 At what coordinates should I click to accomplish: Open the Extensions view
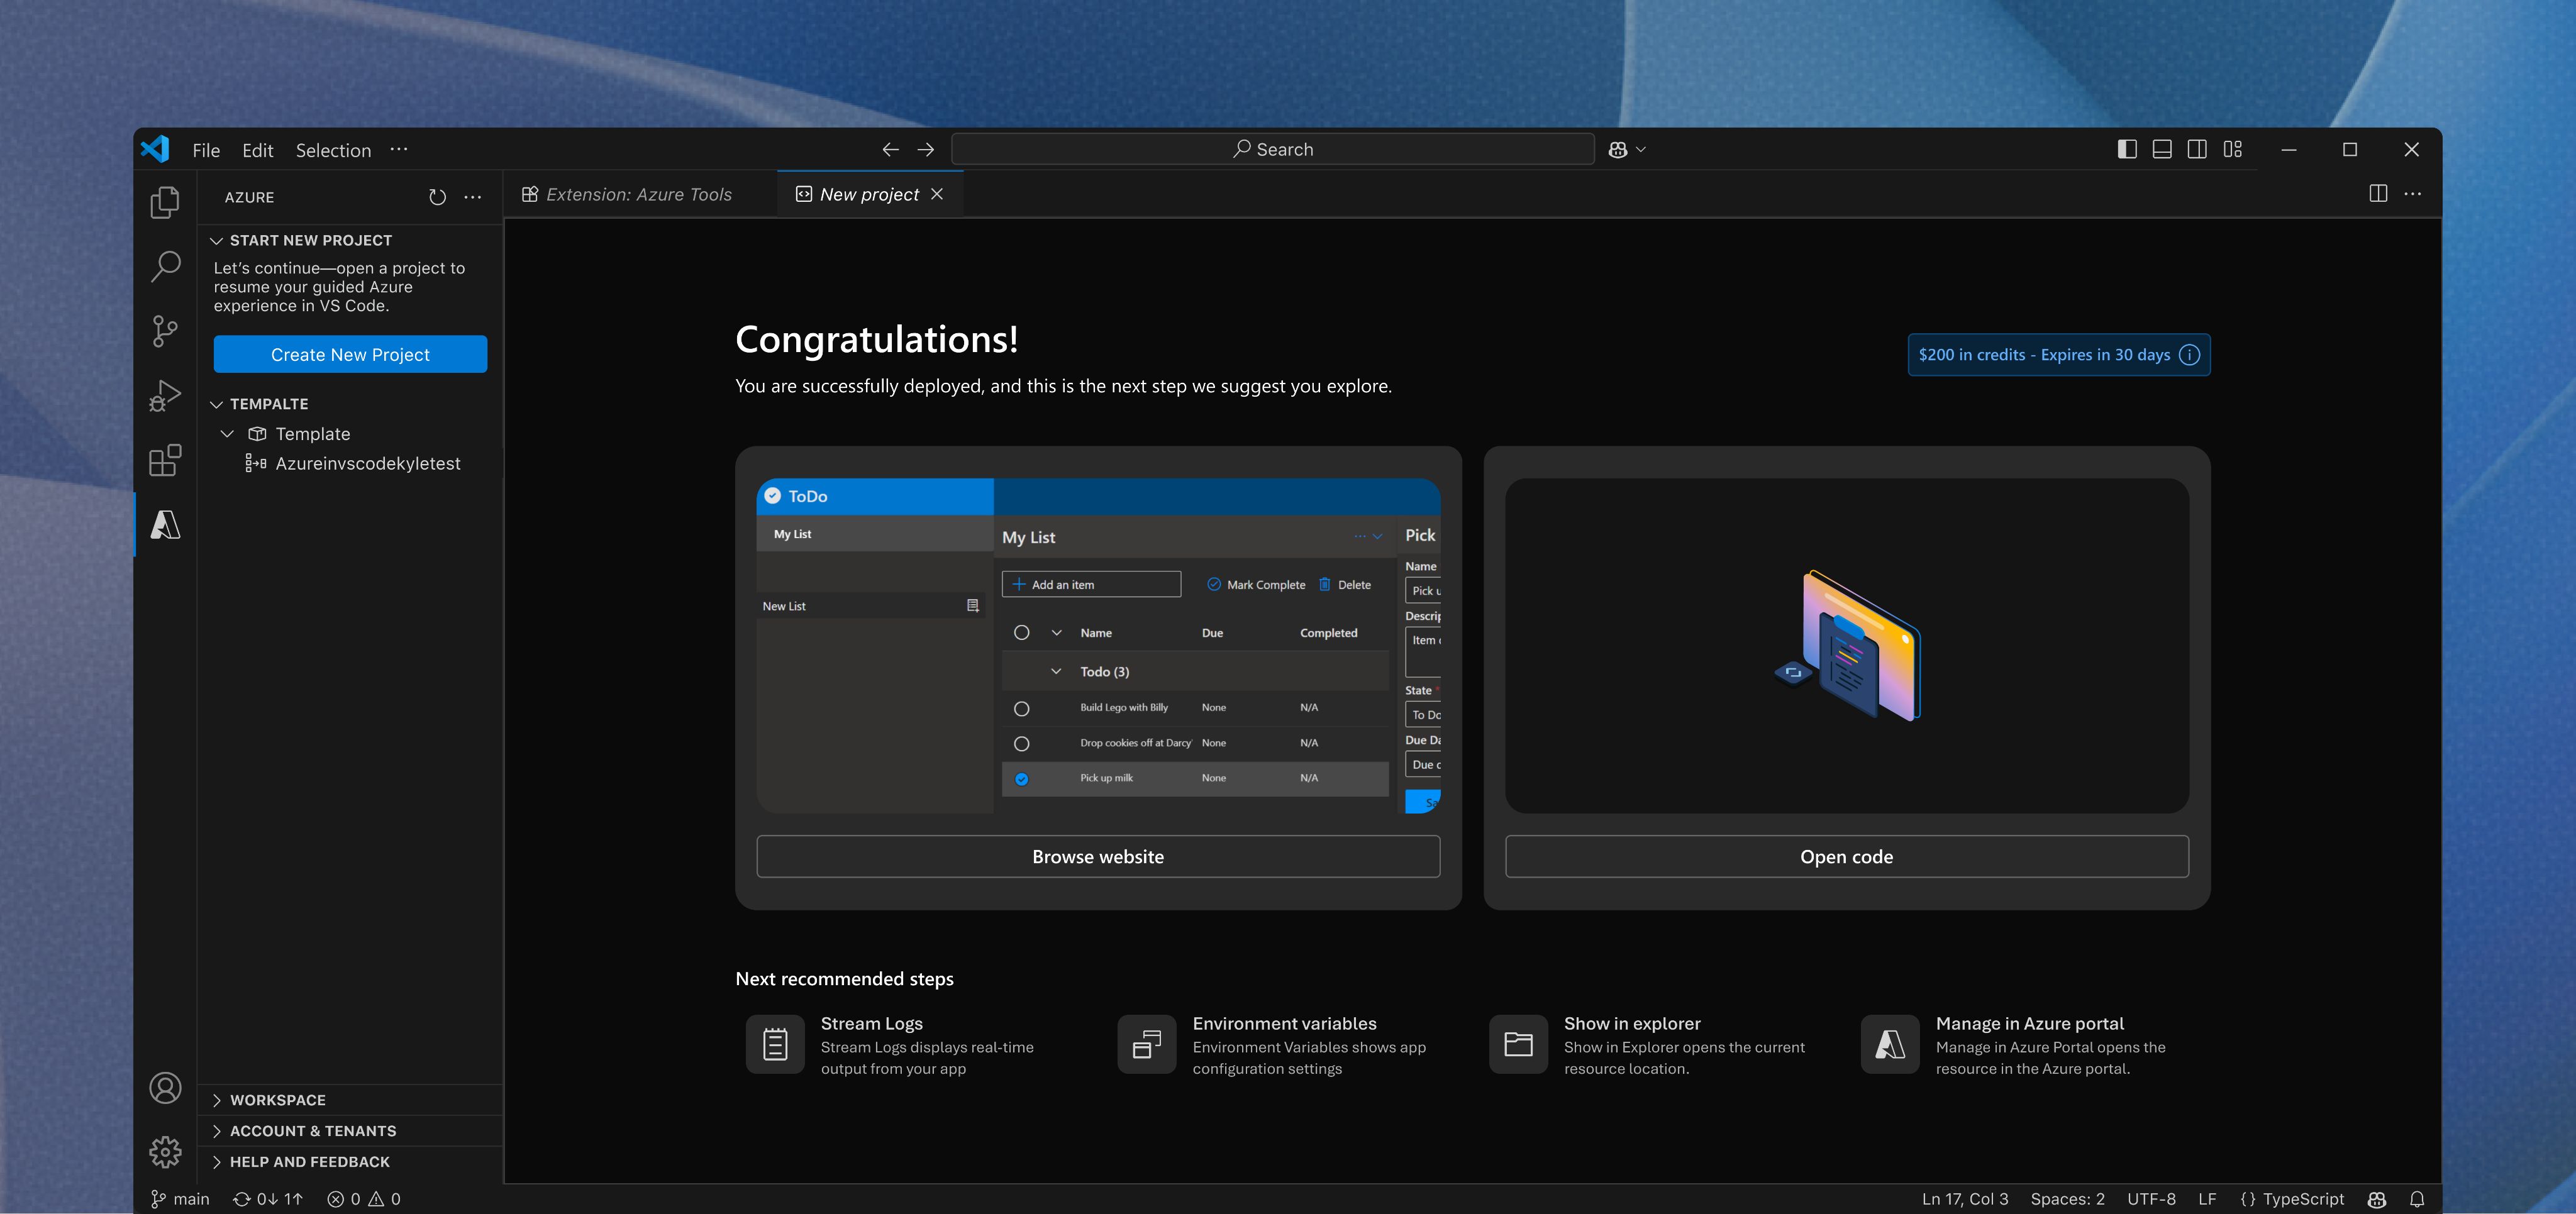pos(165,460)
